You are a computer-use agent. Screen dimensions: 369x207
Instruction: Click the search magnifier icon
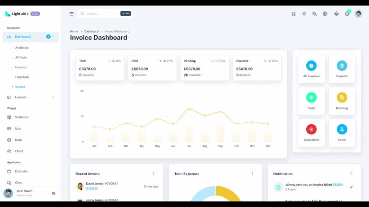point(83,14)
